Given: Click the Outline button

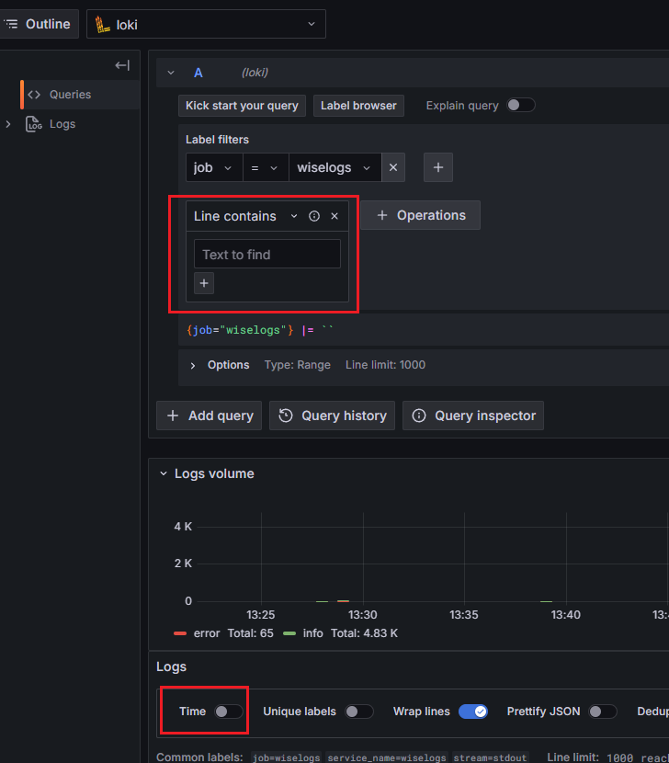Looking at the screenshot, I should click(x=38, y=24).
